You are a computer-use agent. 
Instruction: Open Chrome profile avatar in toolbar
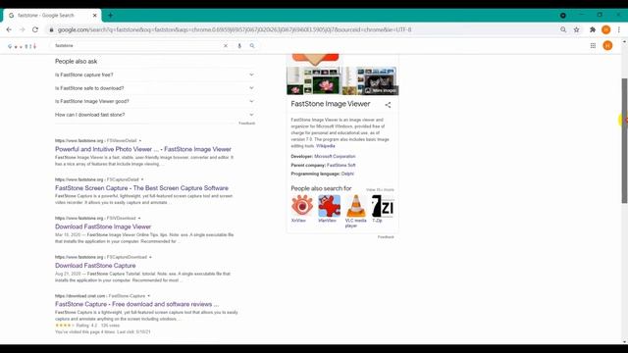[606, 29]
